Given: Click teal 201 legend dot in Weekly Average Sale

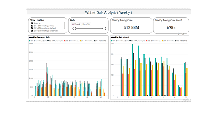Looking at the screenshot, I should 30,41.
